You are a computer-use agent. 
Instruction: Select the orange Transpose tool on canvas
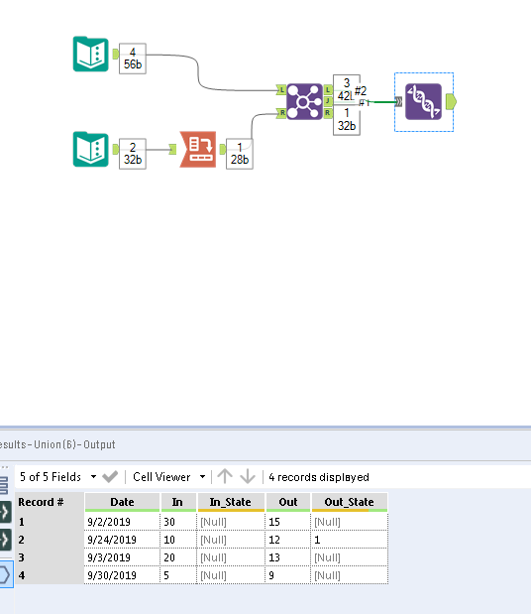tap(198, 149)
